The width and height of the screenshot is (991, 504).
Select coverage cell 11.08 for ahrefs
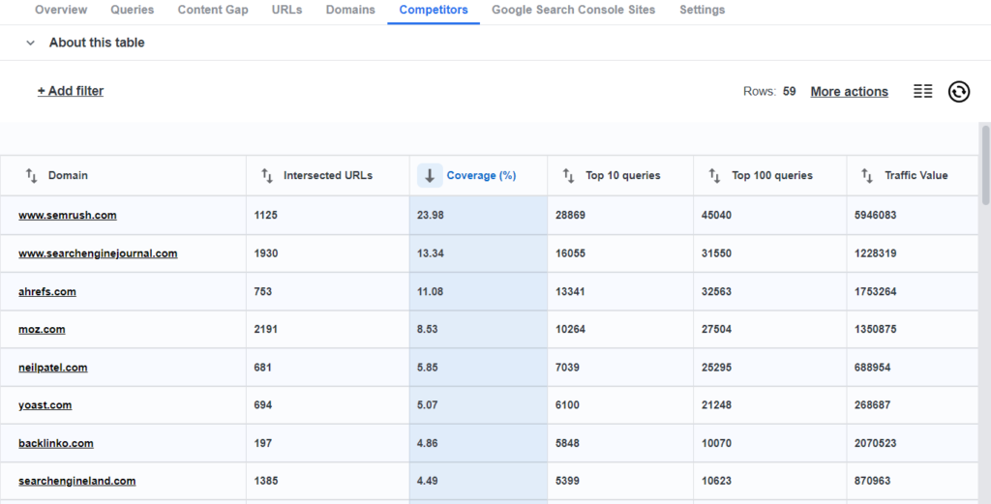pyautogui.click(x=478, y=292)
